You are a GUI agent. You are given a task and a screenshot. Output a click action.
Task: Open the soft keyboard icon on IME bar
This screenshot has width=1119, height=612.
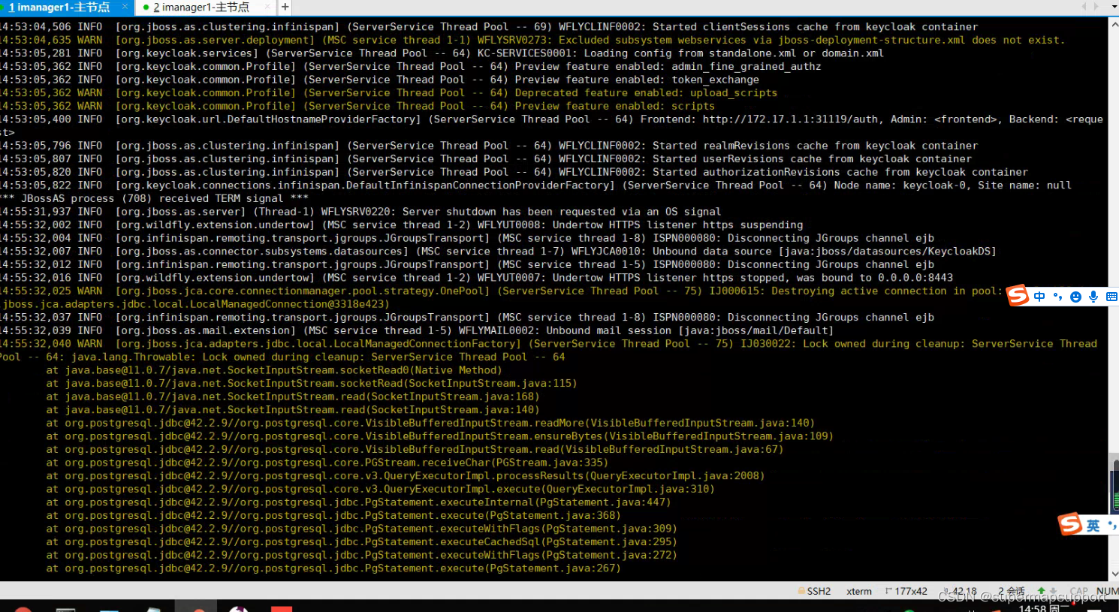(x=1111, y=297)
